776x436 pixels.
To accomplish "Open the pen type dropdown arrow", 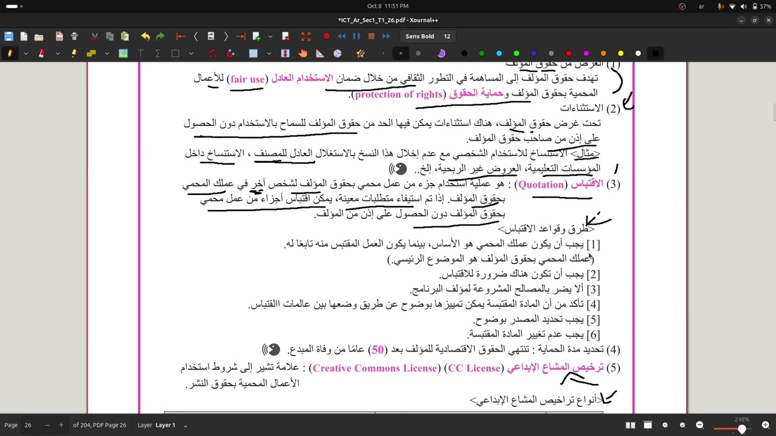I will point(25,53).
